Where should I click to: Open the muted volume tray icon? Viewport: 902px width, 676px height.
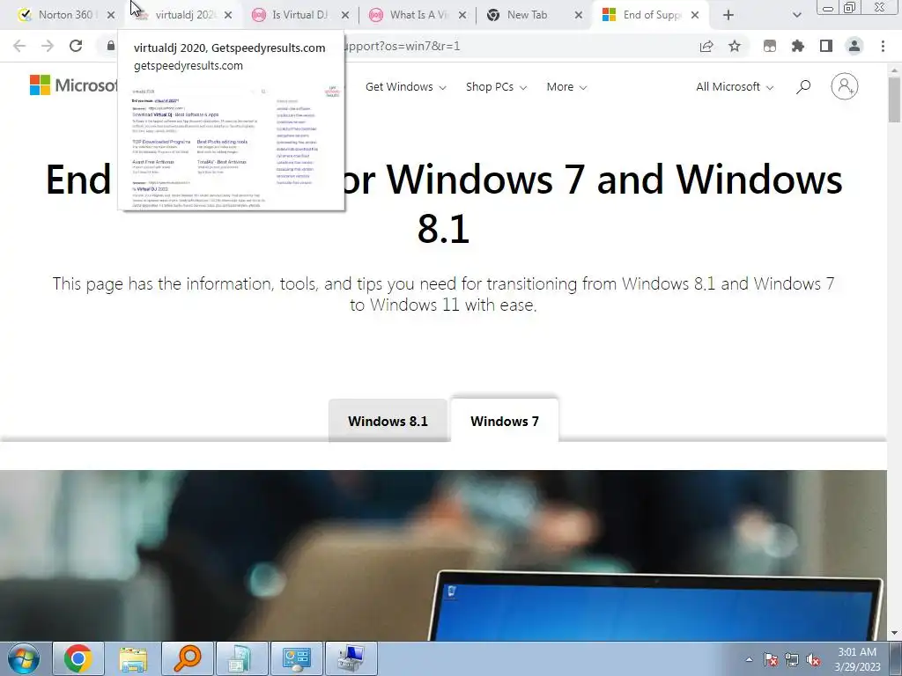tap(814, 660)
